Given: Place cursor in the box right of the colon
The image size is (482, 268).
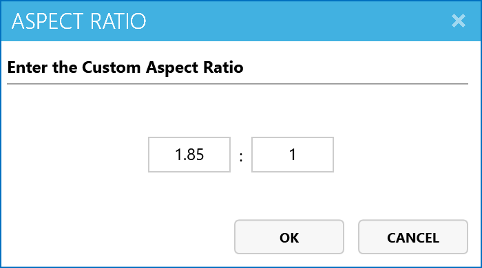Looking at the screenshot, I should coord(293,155).
